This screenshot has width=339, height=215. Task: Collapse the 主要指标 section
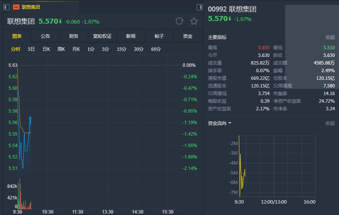click(x=330, y=37)
